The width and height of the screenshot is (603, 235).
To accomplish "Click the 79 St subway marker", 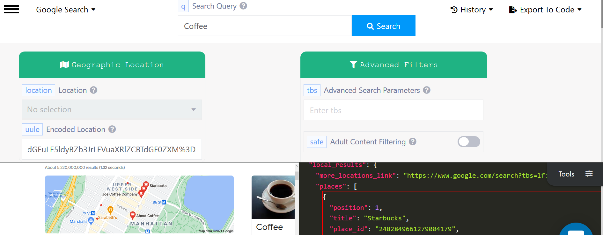I will (x=93, y=213).
